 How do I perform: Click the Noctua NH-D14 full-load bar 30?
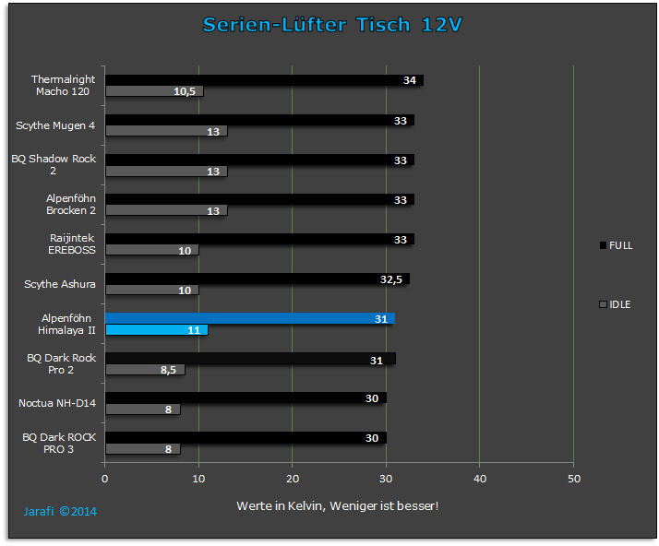(x=246, y=398)
